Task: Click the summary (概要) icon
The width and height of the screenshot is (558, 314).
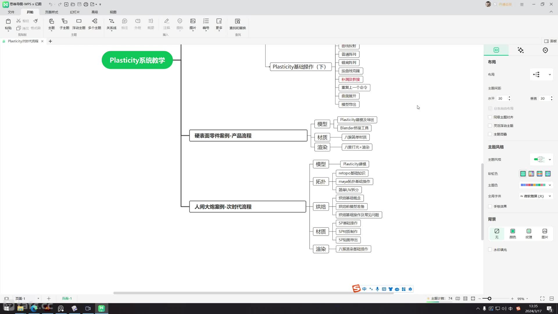Action: (151, 21)
